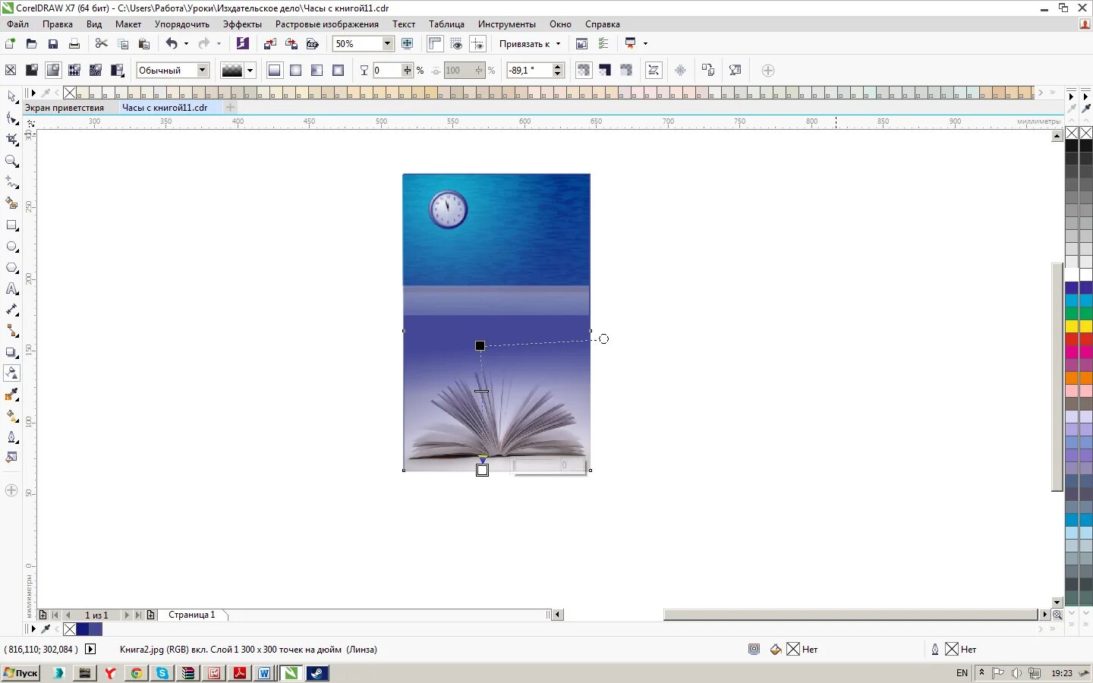Save the document with floppy icon

pyautogui.click(x=52, y=44)
